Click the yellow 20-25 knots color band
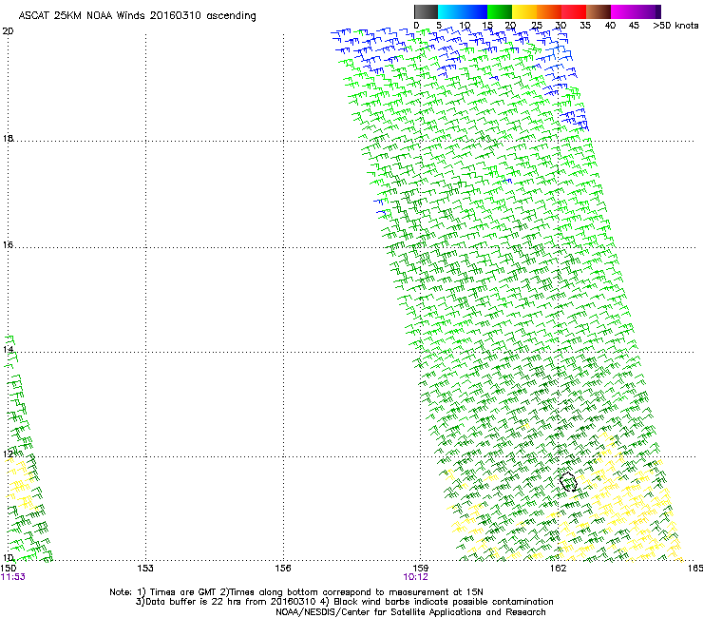Screen dimensions: 703x618 pos(524,11)
